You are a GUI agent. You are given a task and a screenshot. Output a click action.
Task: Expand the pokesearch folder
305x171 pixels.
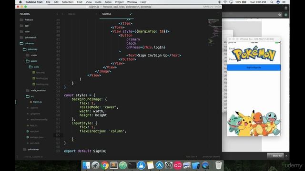pos(28,38)
